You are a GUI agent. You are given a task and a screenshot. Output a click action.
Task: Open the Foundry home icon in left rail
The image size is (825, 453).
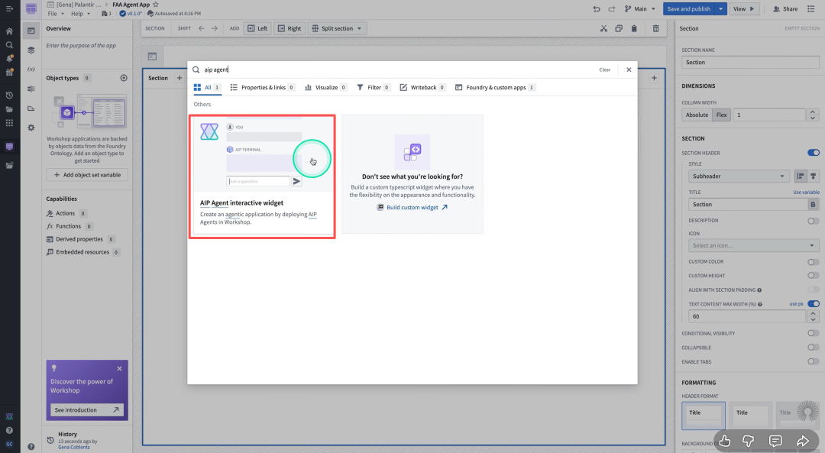(x=9, y=31)
